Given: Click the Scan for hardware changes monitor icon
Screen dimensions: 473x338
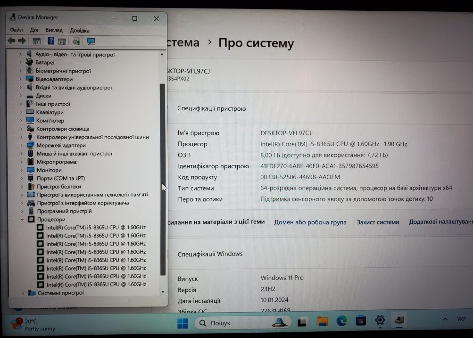Looking at the screenshot, I should click(91, 41).
